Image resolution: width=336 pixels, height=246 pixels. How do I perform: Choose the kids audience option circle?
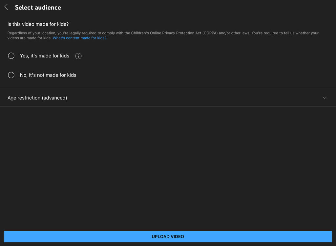(x=11, y=56)
